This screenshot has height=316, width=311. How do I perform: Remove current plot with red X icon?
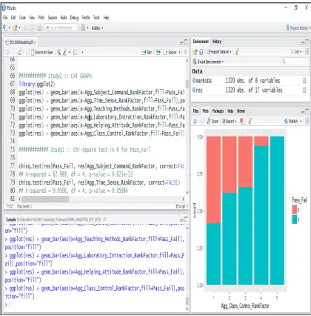point(242,121)
